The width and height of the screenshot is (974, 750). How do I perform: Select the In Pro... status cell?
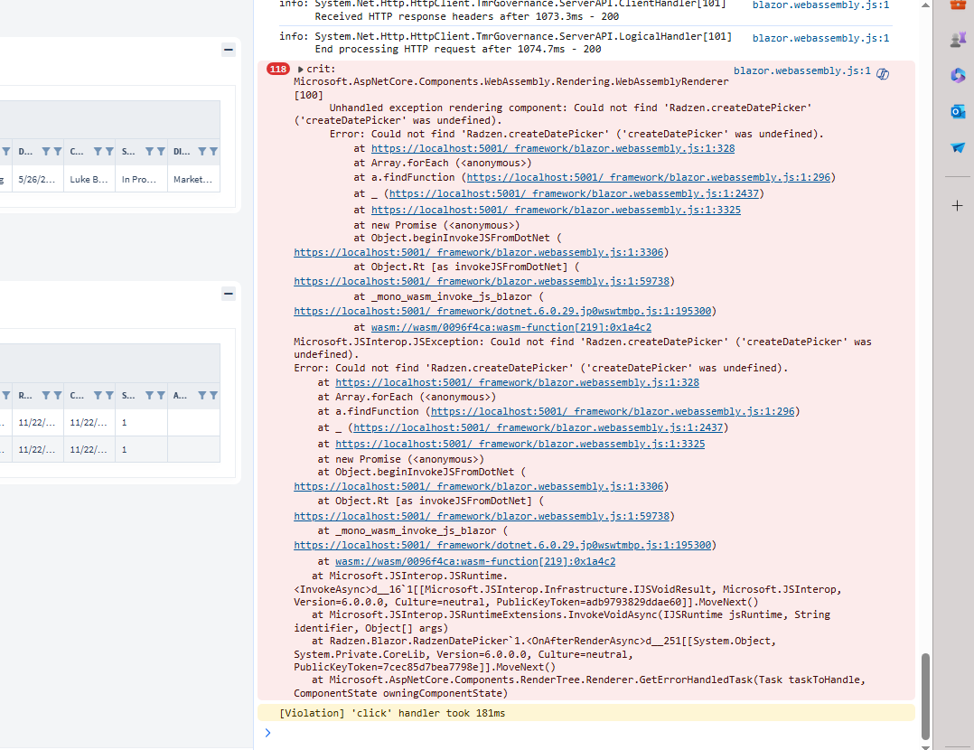tap(141, 179)
